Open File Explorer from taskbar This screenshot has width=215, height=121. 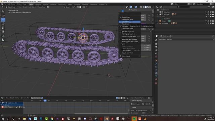click(x=25, y=119)
